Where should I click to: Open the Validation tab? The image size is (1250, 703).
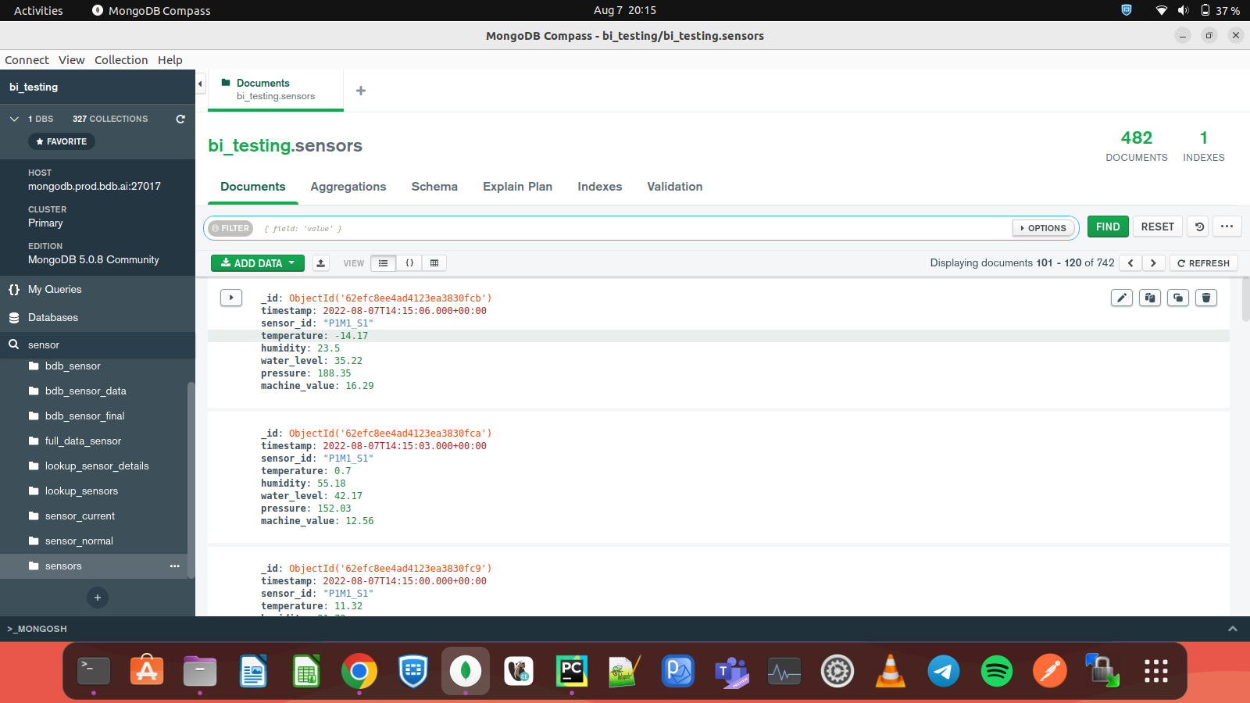pos(675,187)
